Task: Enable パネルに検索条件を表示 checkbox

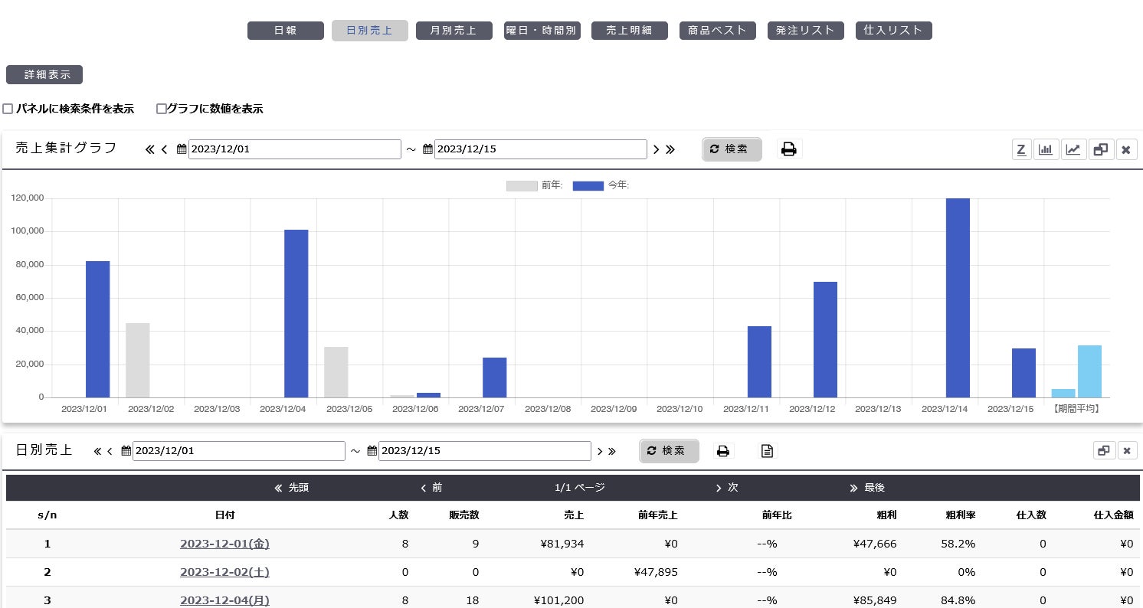Action: coord(8,109)
